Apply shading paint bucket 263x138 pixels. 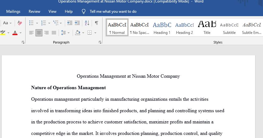78,33
